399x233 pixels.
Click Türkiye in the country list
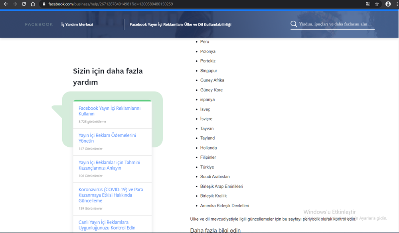coord(207,167)
